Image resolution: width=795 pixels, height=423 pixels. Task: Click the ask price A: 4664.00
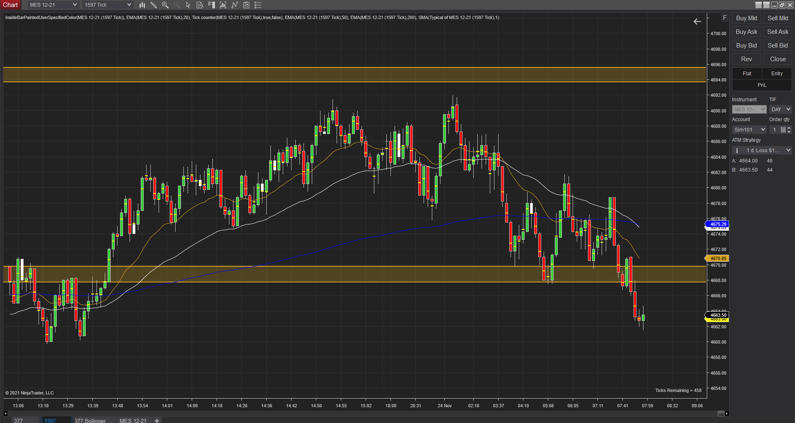745,161
